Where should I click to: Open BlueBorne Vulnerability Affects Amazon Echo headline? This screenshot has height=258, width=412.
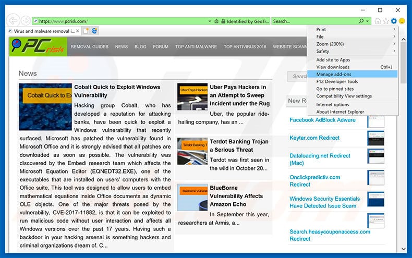tap(236, 196)
